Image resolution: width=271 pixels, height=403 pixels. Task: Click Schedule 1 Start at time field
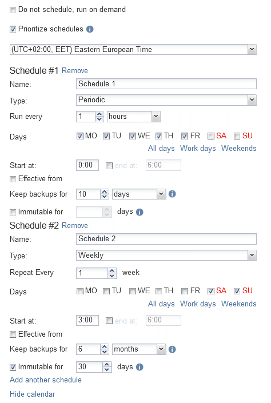point(87,165)
